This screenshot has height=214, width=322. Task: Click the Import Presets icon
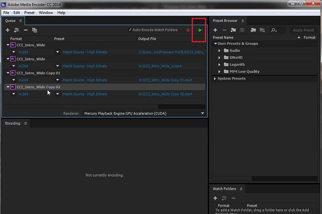[253, 30]
